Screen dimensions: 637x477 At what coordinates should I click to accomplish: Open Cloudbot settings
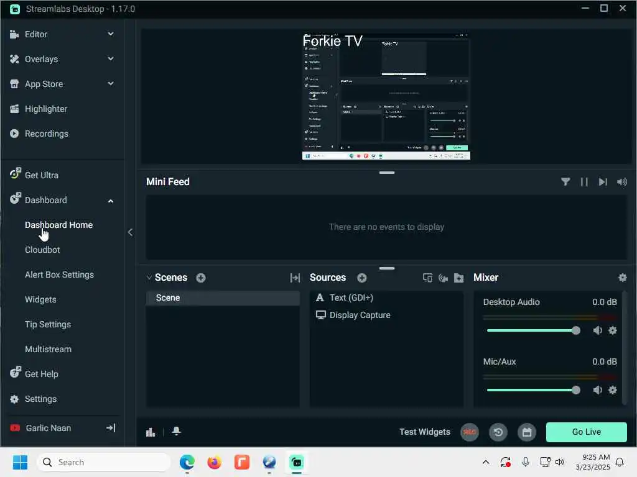point(42,250)
